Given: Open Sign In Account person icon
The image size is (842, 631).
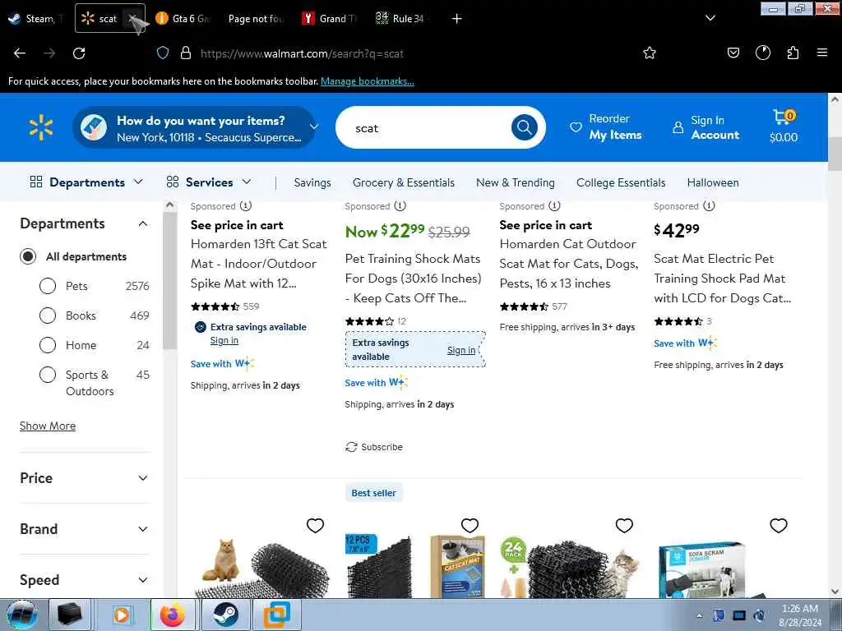Looking at the screenshot, I should pyautogui.click(x=706, y=127).
